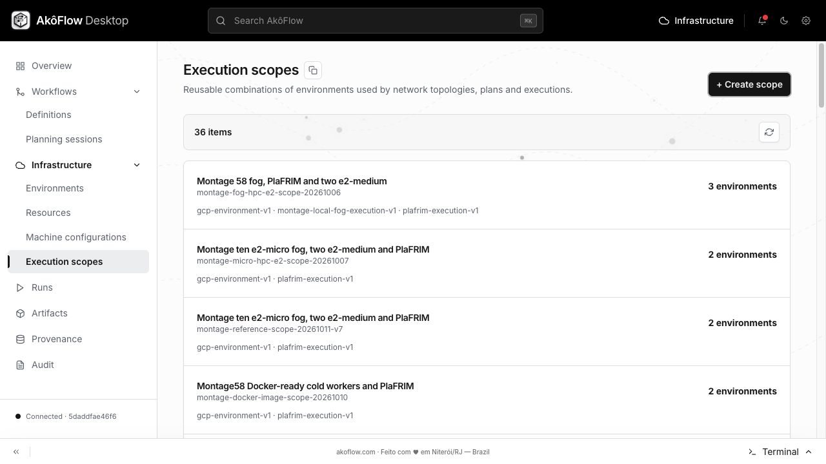
Task: Toggle dark mode moon icon
Action: point(784,21)
